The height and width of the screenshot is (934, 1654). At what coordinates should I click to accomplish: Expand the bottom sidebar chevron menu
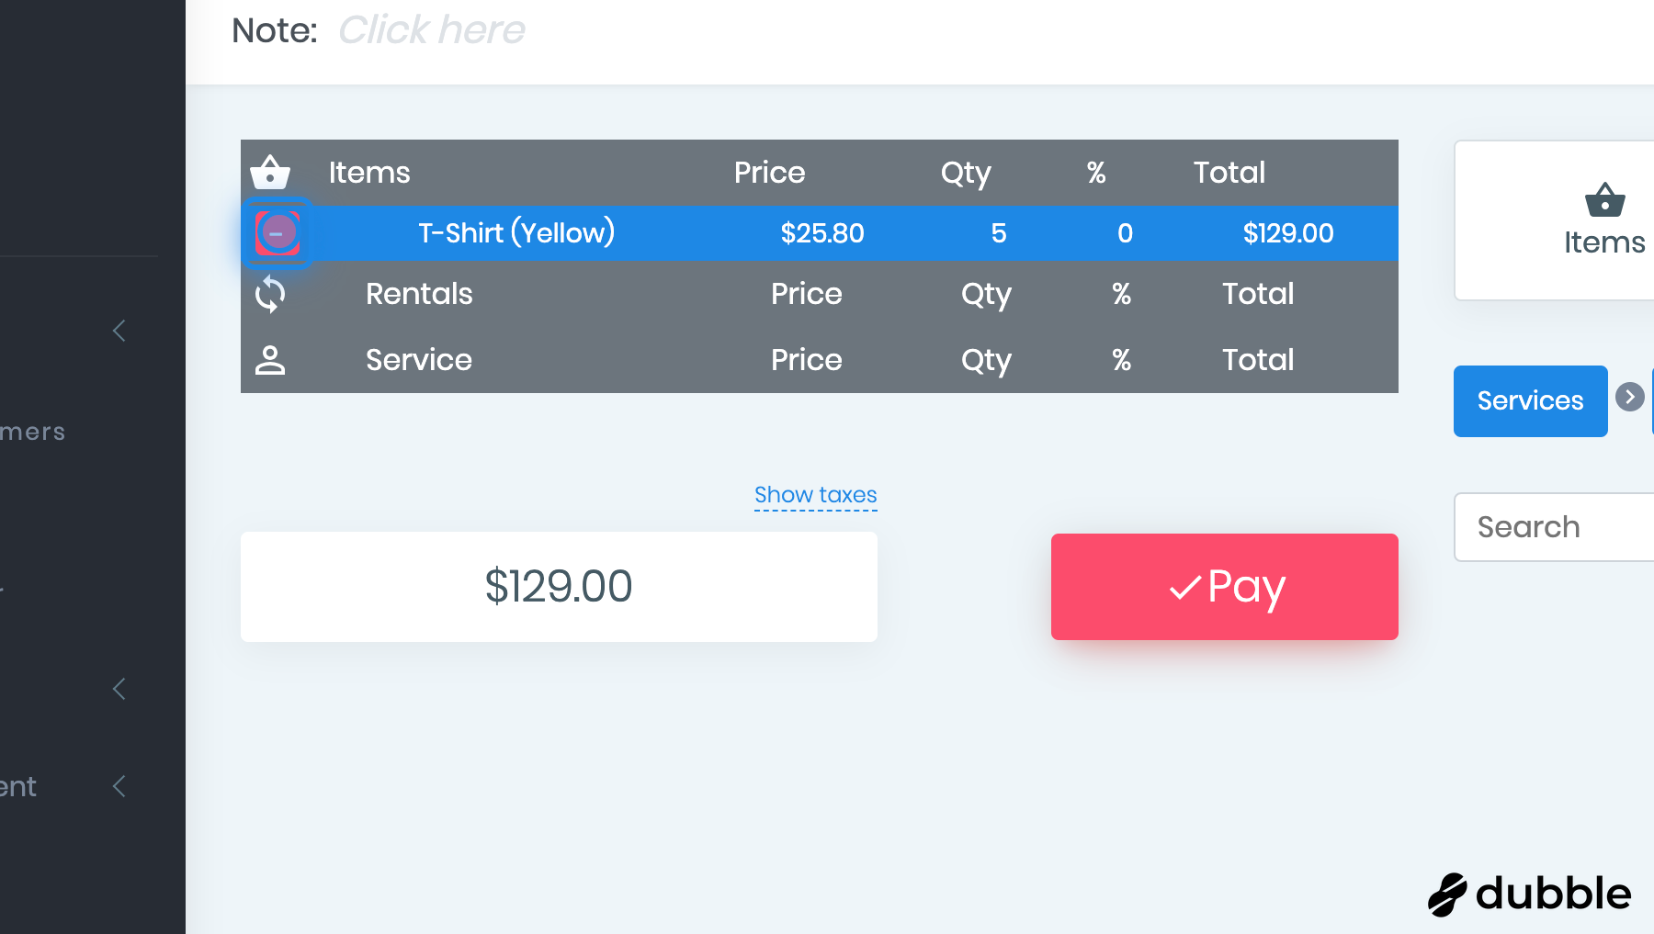click(119, 786)
